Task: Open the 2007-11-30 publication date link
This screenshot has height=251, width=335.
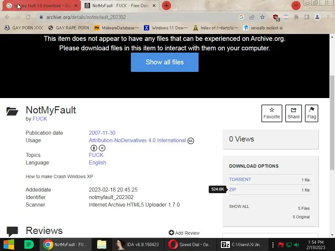Action: pyautogui.click(x=102, y=133)
